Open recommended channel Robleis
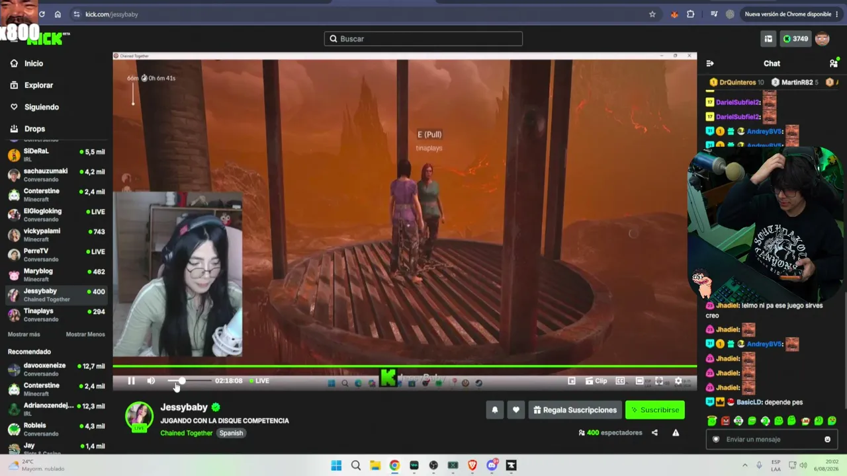 (x=56, y=429)
